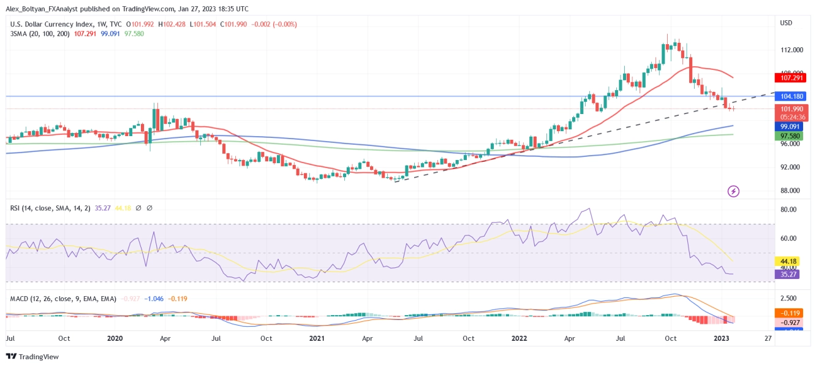
Task: Click the 3SMA (20, 100, 200) indicator legend
Action: click(40, 34)
